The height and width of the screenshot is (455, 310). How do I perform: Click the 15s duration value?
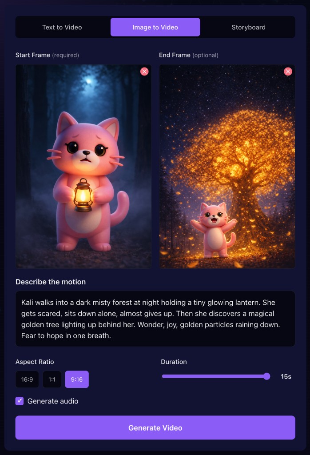pyautogui.click(x=286, y=376)
